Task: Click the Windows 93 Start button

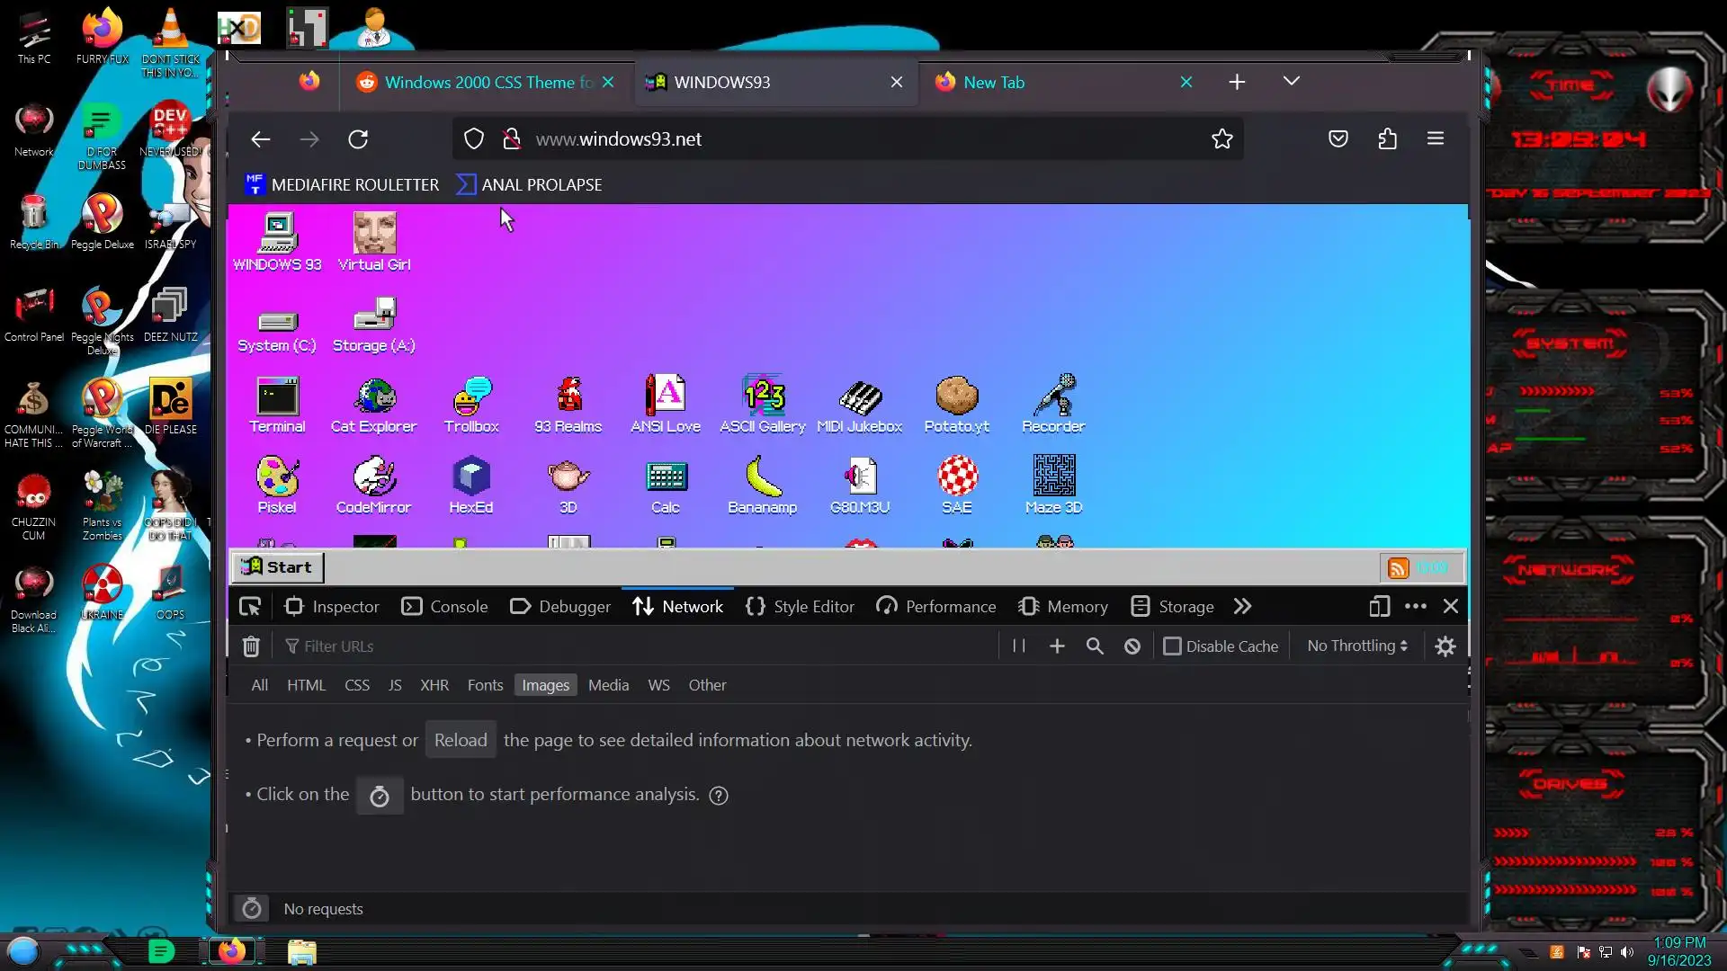Action: pyautogui.click(x=278, y=567)
